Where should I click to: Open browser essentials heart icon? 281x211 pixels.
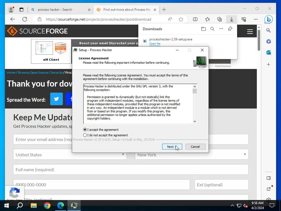[x=244, y=19]
